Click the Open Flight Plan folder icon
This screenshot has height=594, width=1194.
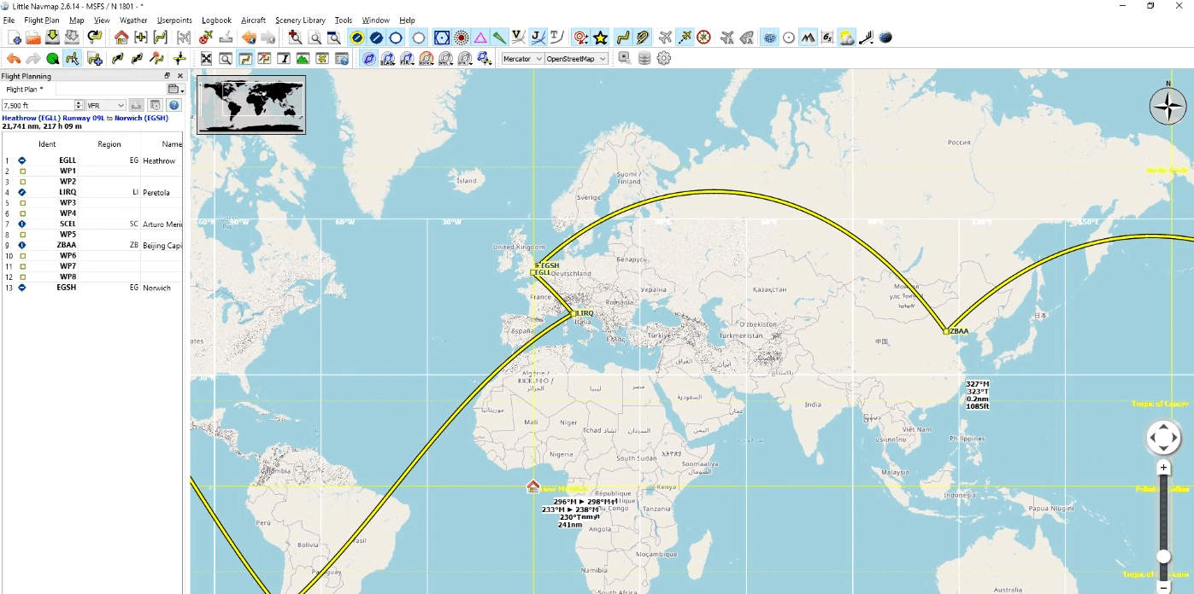click(33, 38)
